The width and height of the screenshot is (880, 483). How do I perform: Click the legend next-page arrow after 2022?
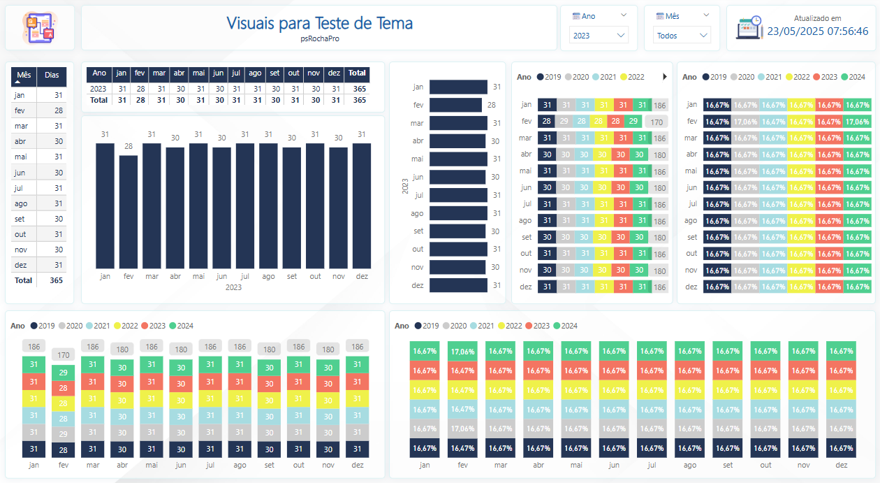point(665,77)
